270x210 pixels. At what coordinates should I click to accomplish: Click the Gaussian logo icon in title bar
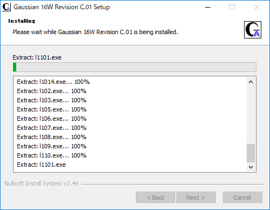(6, 7)
